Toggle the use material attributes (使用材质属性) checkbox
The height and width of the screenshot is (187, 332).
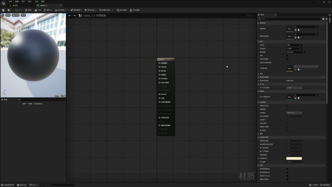pyautogui.click(x=287, y=59)
